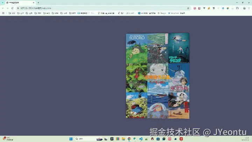
Task: Click the Porco Rosso poster
Action: click(179, 106)
